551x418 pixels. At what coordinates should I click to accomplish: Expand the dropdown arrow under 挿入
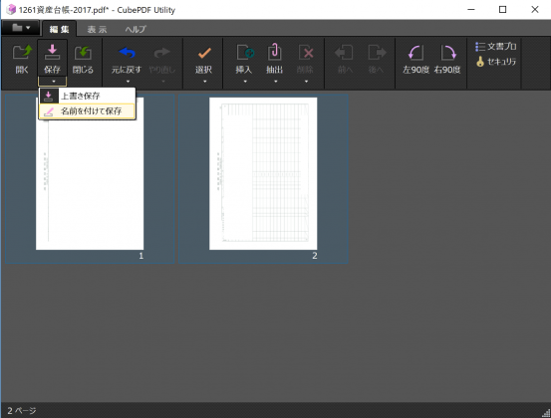coord(245,82)
